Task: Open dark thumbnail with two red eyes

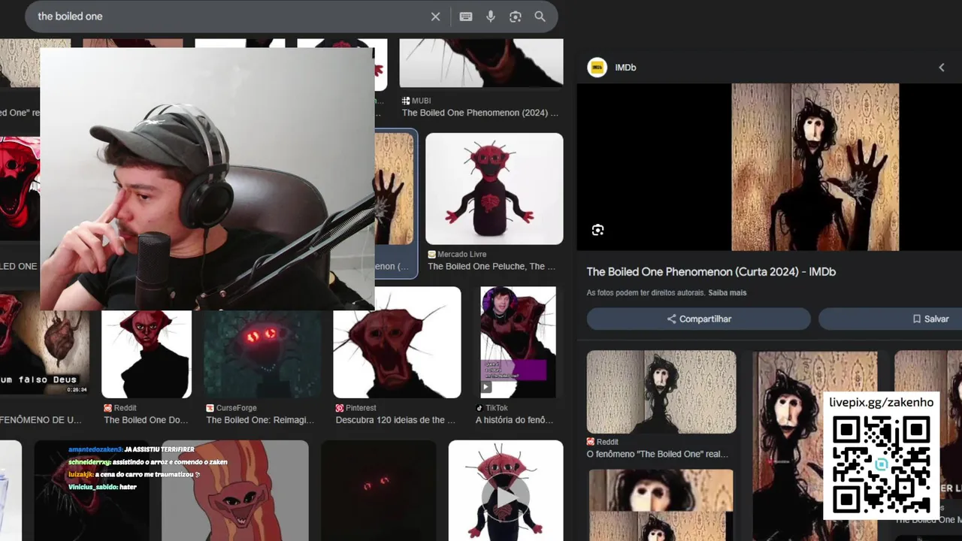Action: point(378,491)
